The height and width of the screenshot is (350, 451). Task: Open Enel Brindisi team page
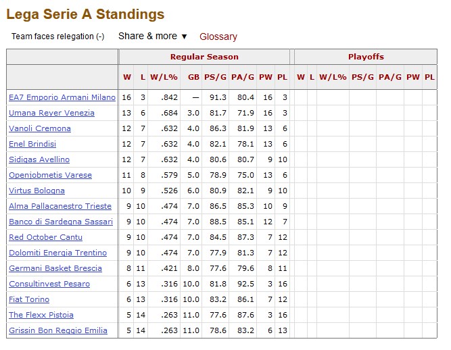coord(32,144)
